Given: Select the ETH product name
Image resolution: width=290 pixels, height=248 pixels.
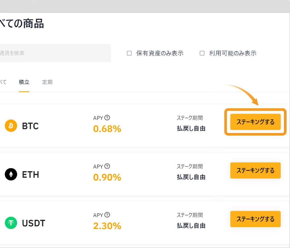Looking at the screenshot, I should tap(31, 175).
